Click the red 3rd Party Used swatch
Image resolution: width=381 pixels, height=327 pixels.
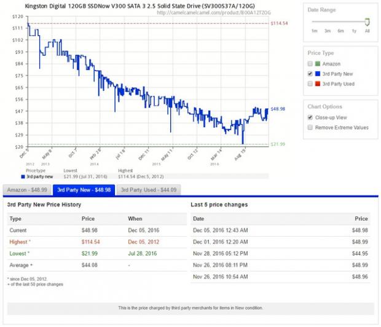click(x=318, y=84)
